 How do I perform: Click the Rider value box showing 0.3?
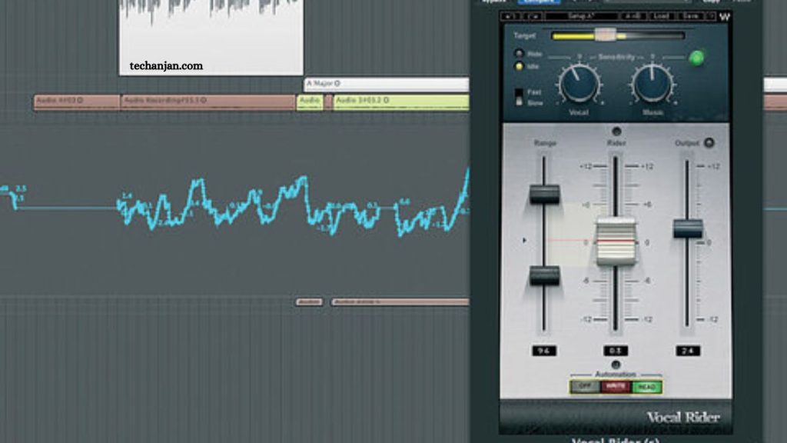616,351
